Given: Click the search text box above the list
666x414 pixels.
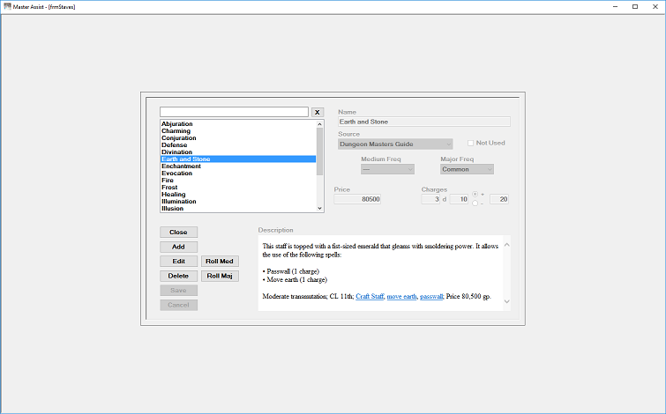Looking at the screenshot, I should click(234, 112).
